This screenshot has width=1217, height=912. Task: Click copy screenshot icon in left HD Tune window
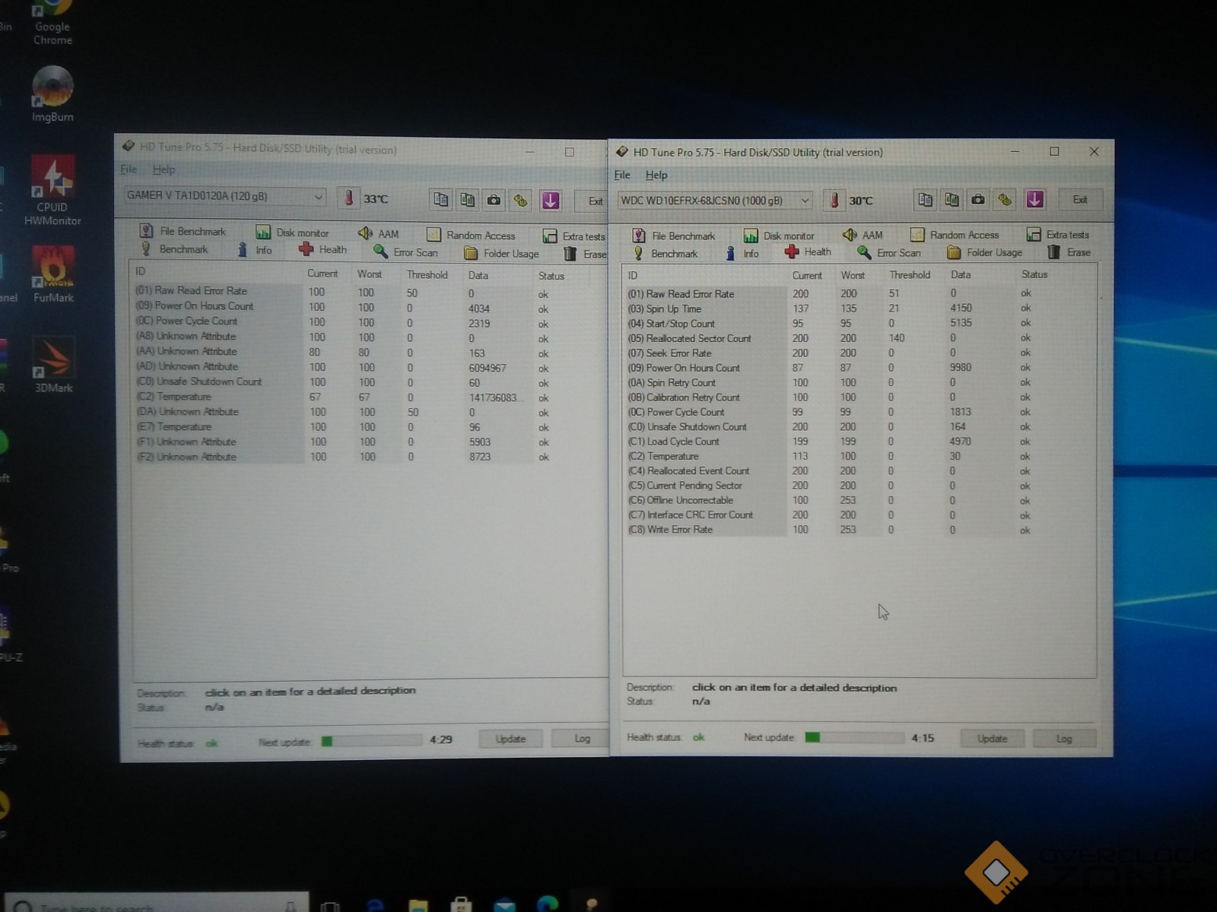467,200
